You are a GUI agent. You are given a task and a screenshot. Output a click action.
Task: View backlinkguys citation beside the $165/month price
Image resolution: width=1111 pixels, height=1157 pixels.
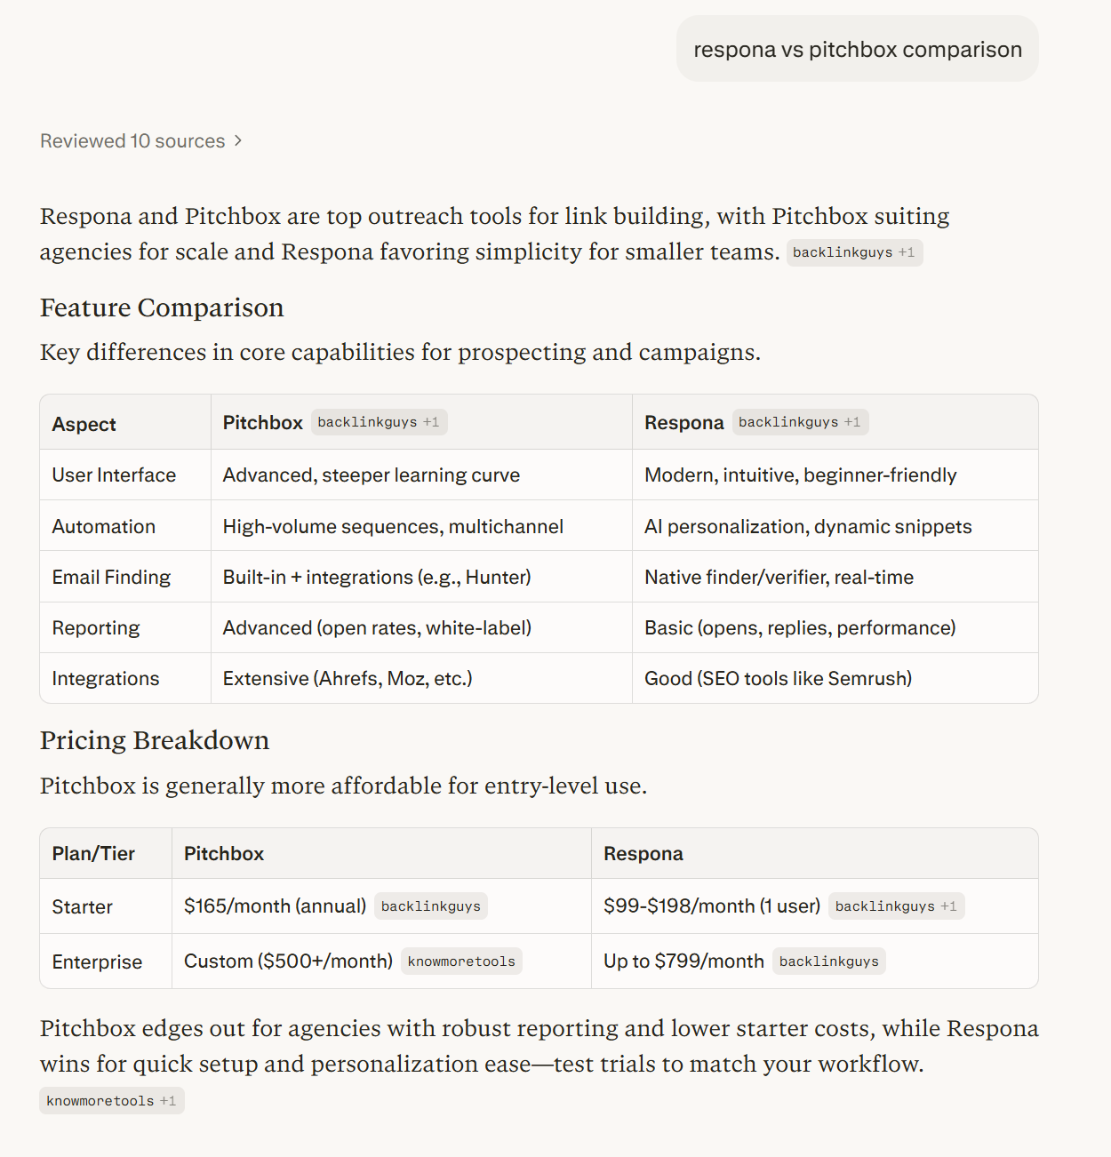(430, 906)
